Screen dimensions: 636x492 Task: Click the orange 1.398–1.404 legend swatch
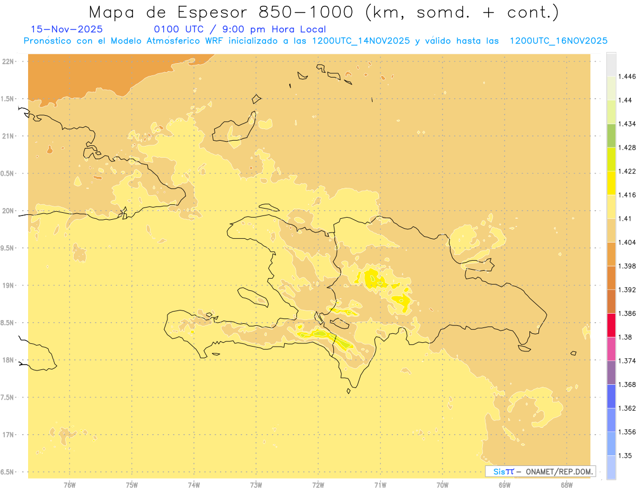[611, 254]
